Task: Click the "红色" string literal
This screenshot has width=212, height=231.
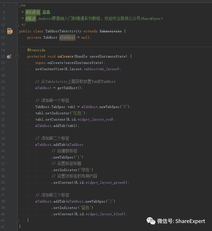Action: (x=77, y=113)
